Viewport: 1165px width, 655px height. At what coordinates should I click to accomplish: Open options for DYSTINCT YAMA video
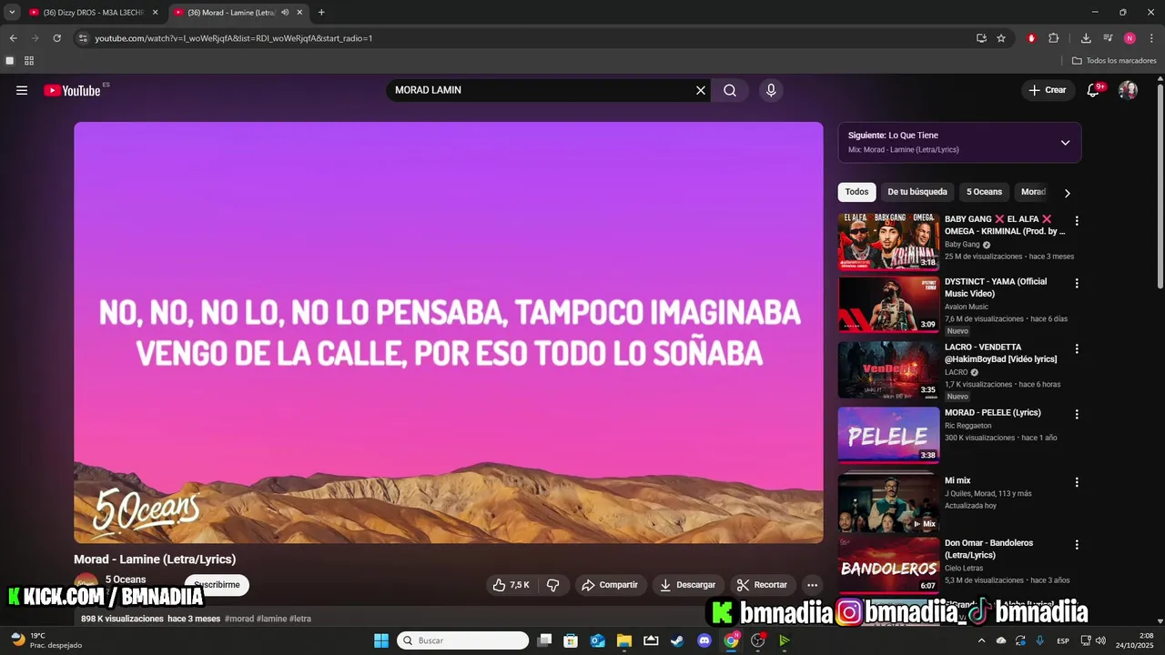[1077, 284]
